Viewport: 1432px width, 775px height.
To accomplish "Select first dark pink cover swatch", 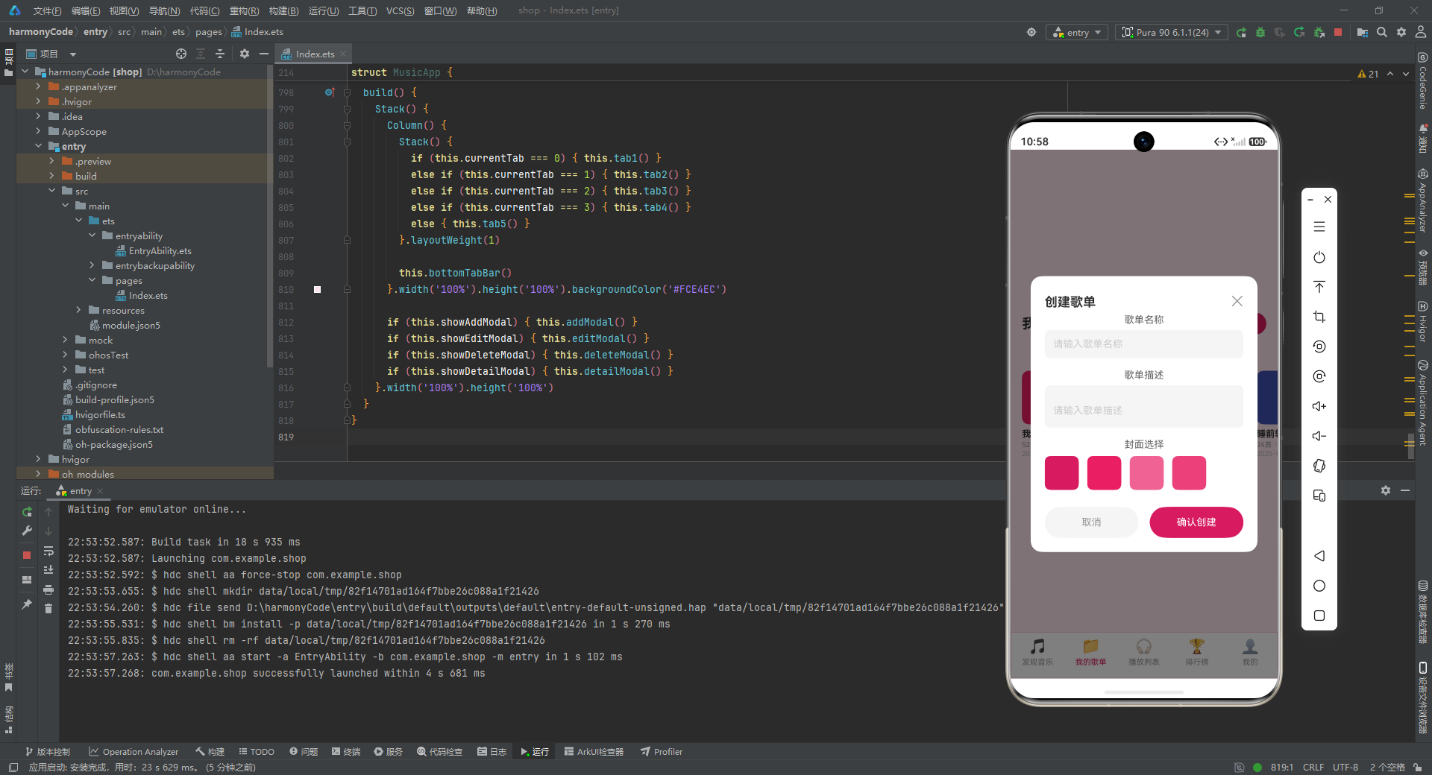I will 1061,472.
